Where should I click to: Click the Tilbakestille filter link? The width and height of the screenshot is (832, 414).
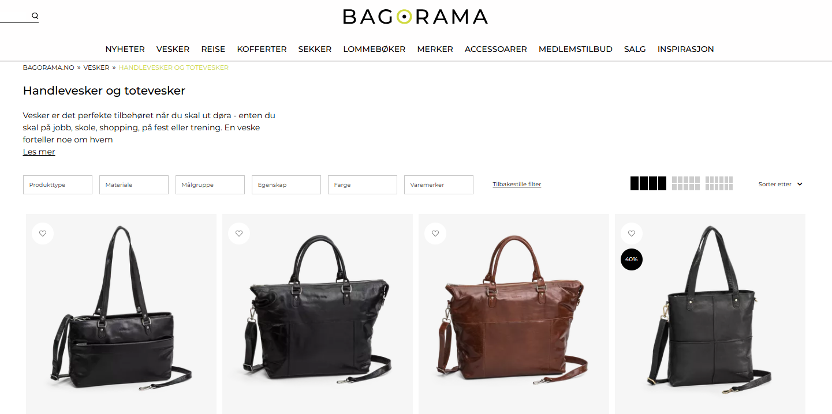[517, 185]
